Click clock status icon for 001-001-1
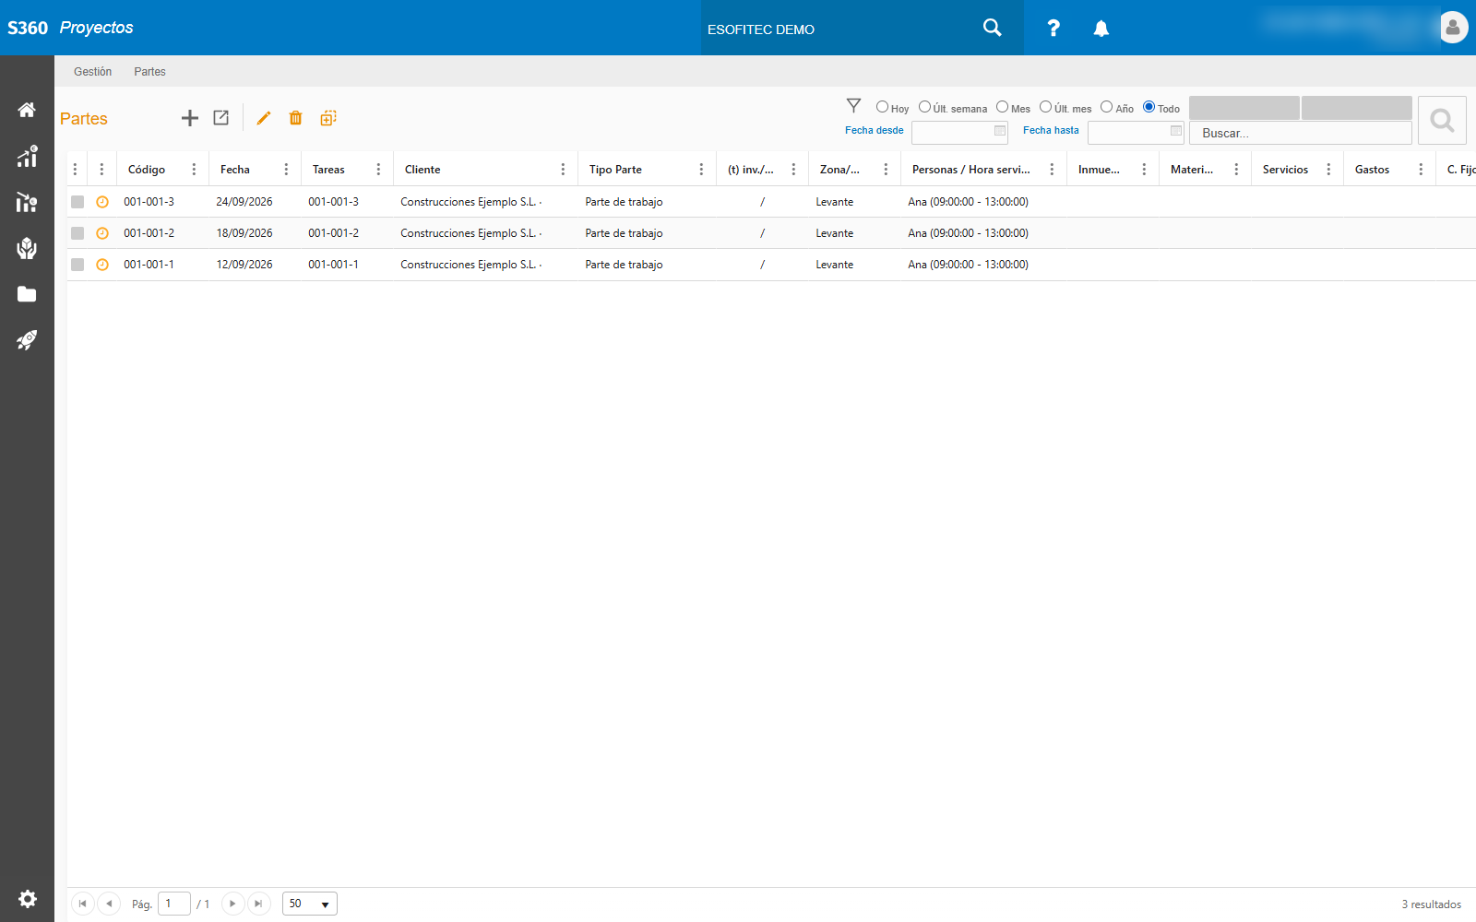 click(102, 265)
